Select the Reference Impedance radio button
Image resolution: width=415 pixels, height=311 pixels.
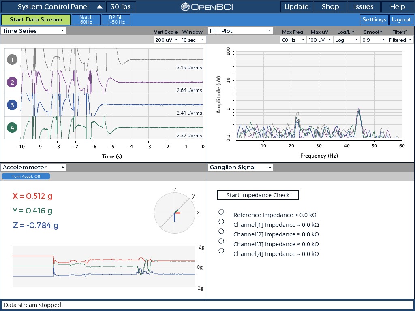pos(221,211)
